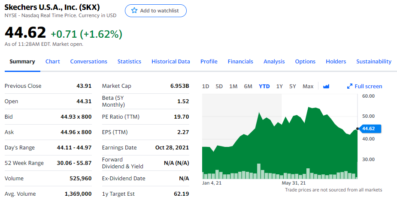Open the Full screen chart link

364,86
